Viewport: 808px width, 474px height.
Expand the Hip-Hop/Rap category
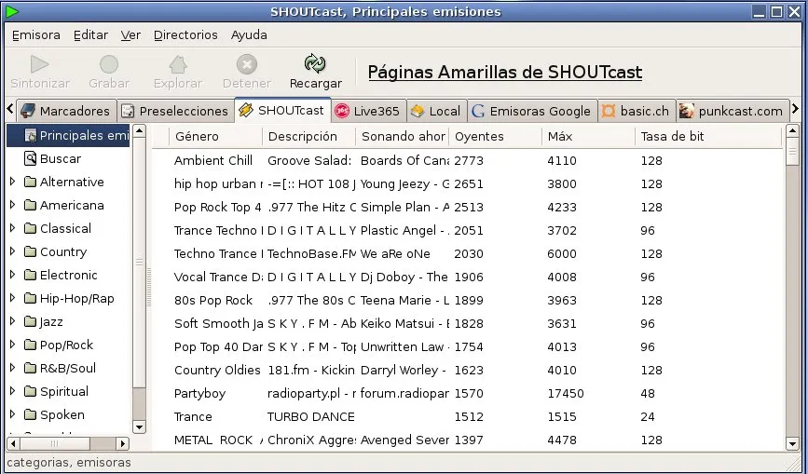(x=13, y=299)
